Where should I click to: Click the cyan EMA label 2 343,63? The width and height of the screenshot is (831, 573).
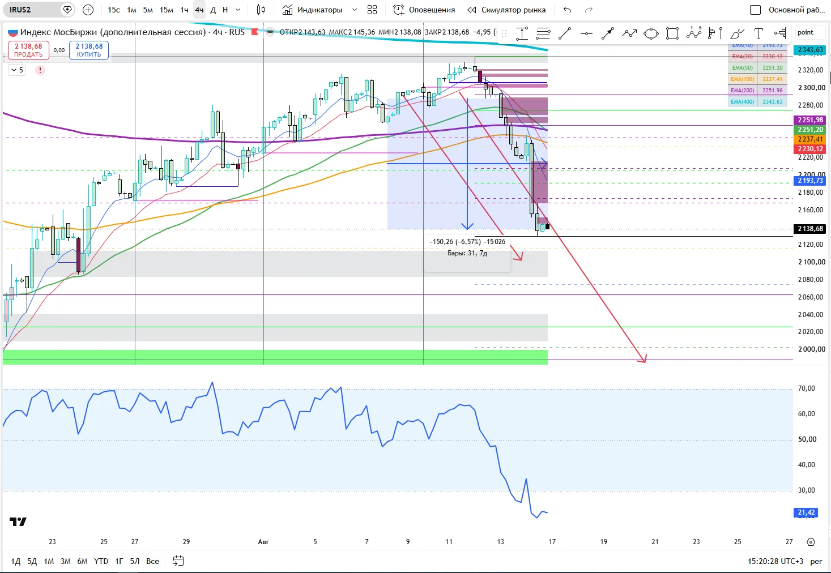tap(811, 50)
